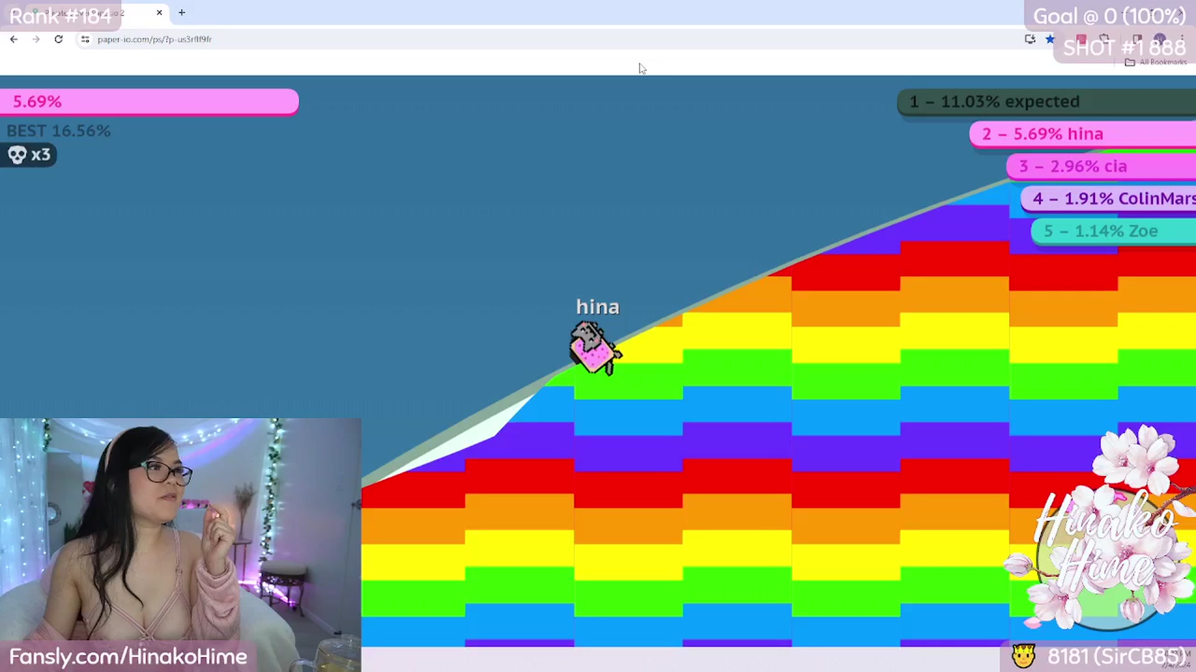Open the side panel icon in toolbar
Image resolution: width=1196 pixels, height=672 pixels.
point(1137,39)
